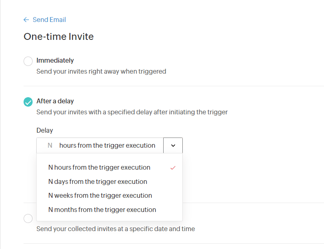
Task: Click the specified delay description text
Action: click(x=132, y=112)
